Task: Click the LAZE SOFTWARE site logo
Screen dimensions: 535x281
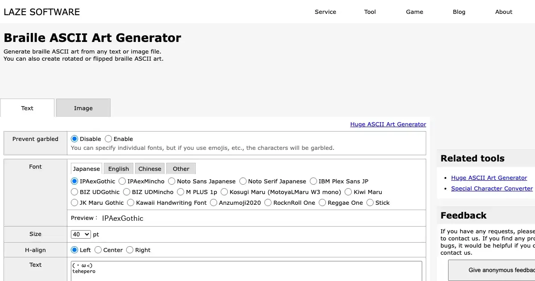Action: pos(42,12)
